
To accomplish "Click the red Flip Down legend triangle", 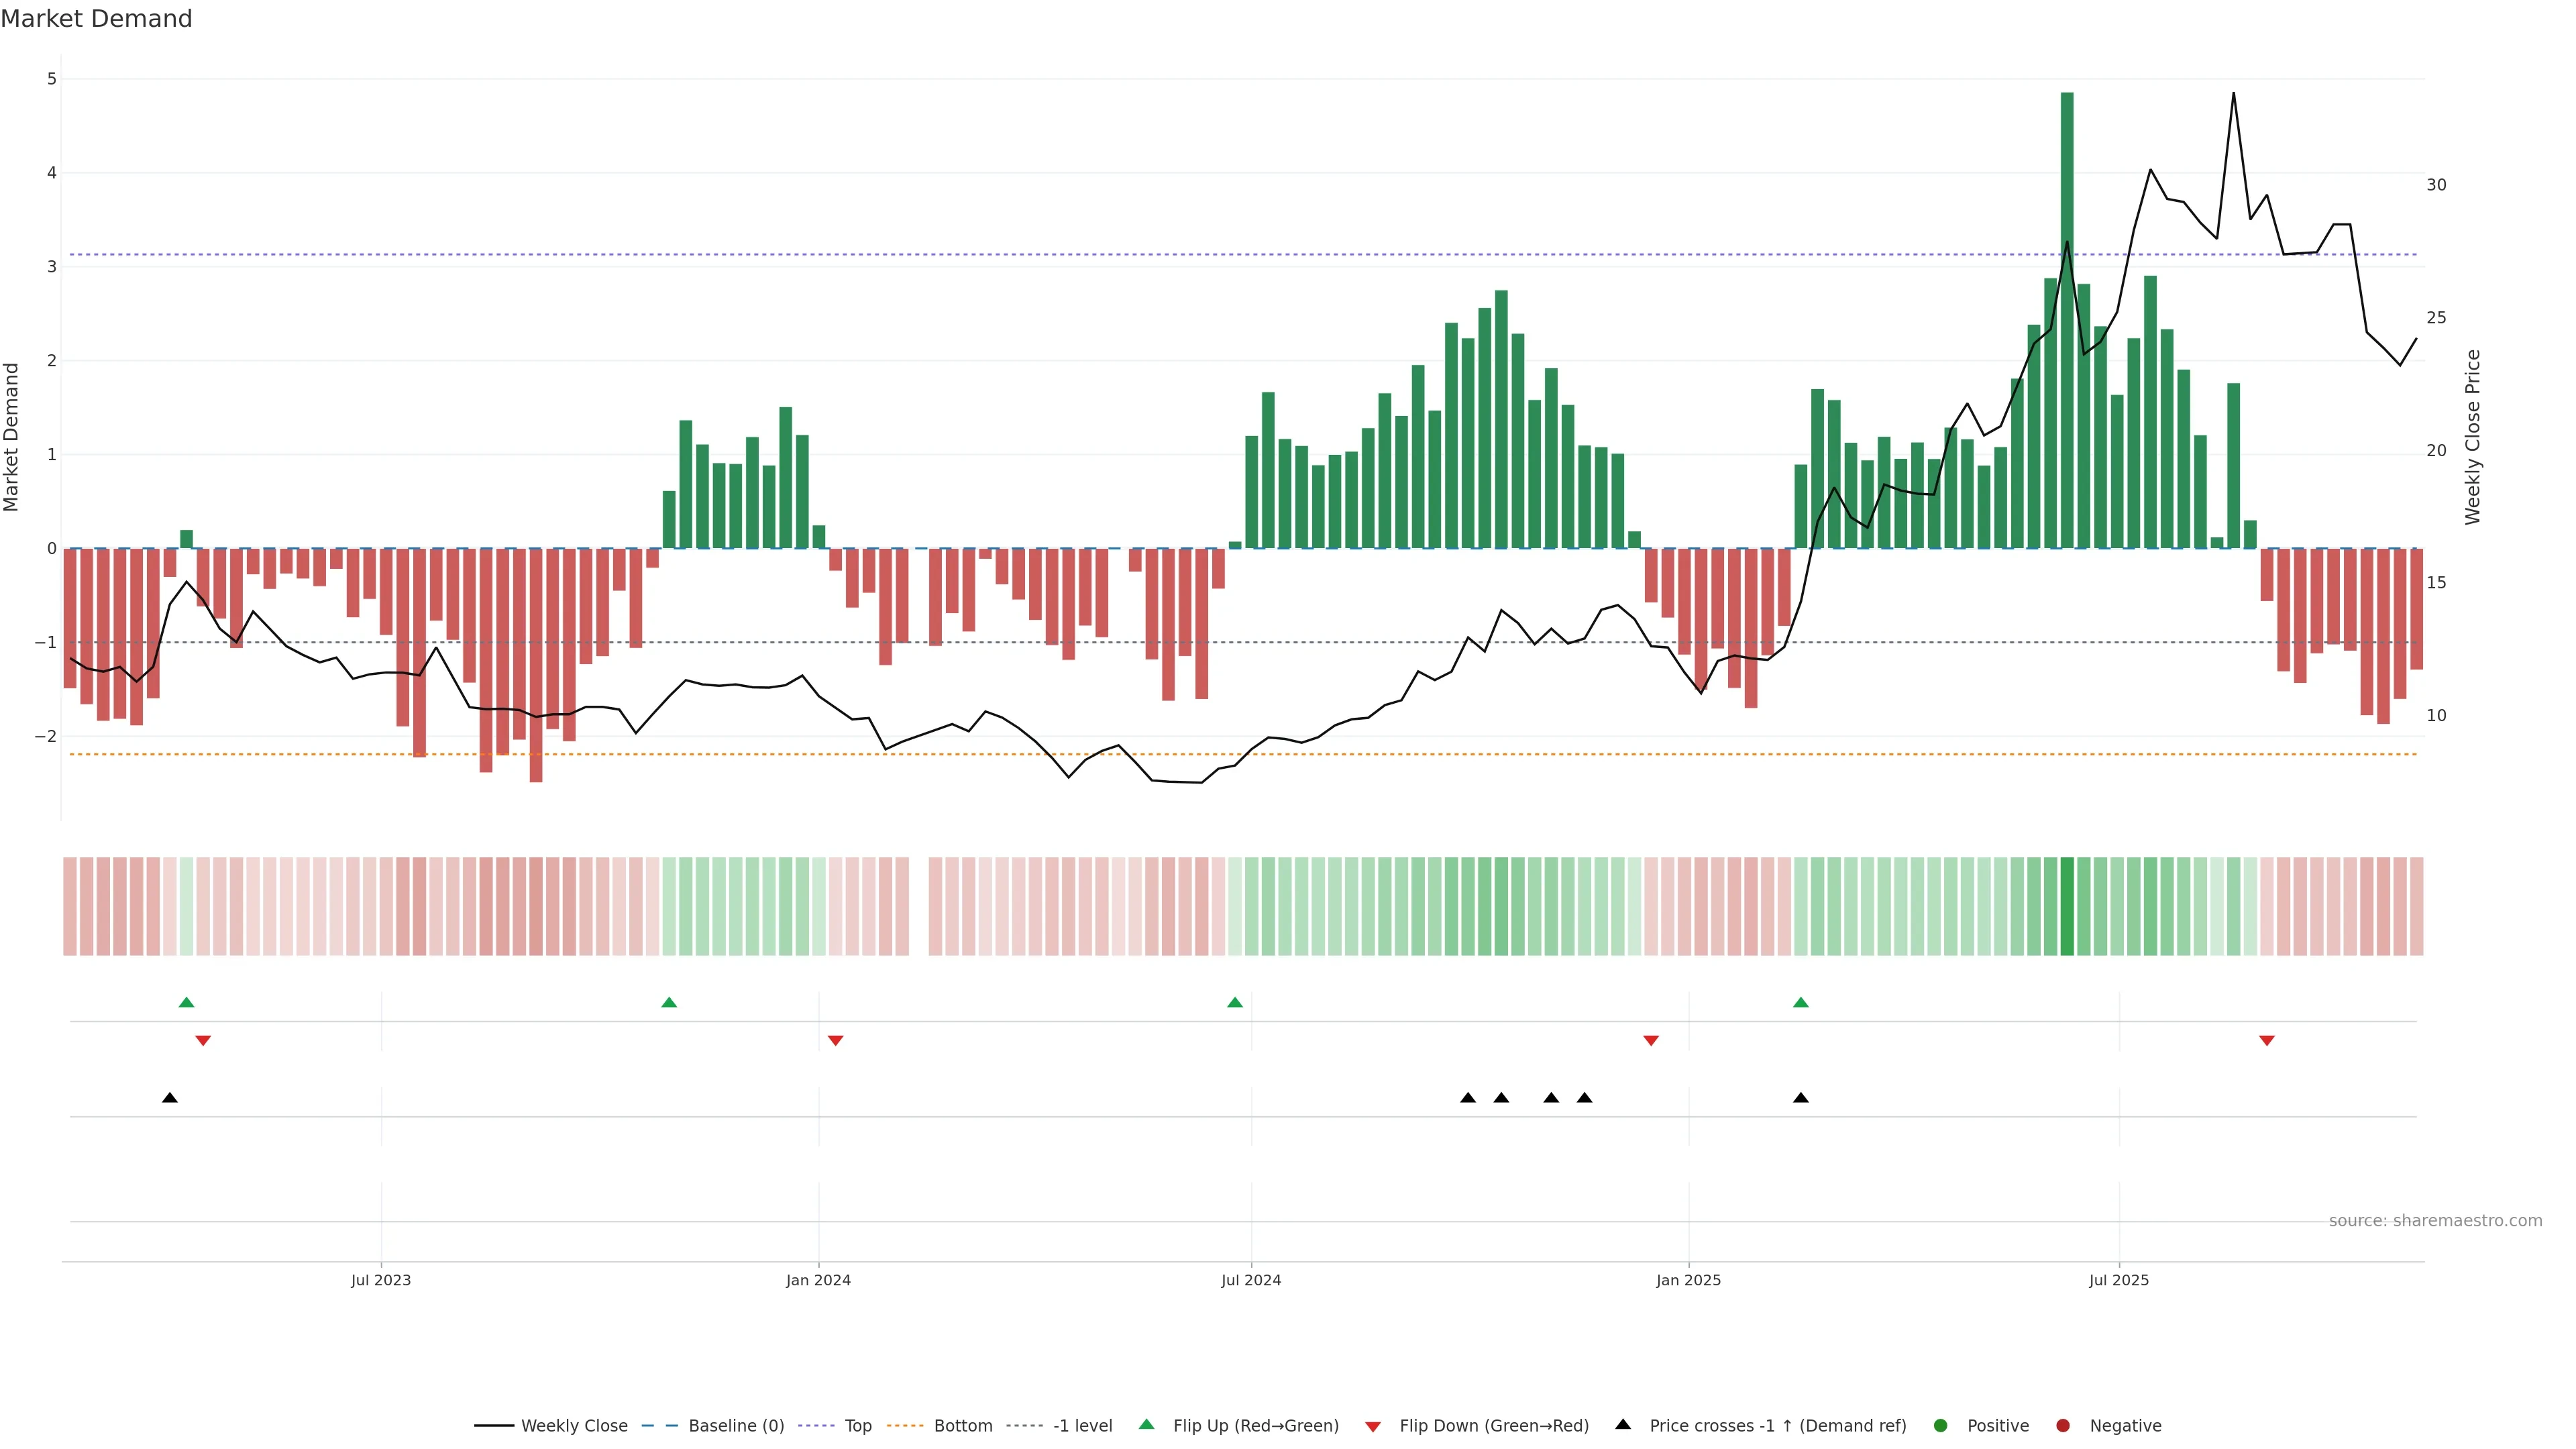I will (1373, 1426).
